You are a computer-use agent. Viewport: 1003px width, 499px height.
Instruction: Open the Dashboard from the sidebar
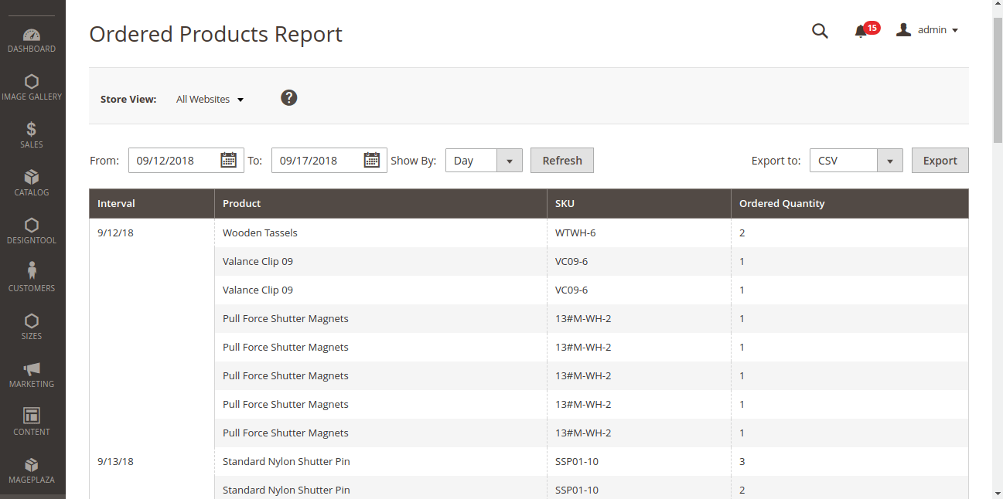click(x=32, y=39)
